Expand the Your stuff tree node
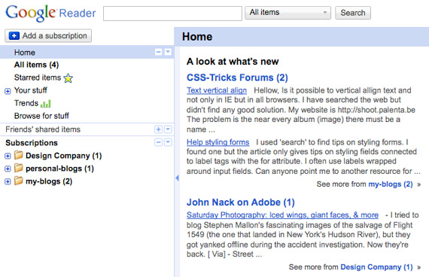Viewport: 429px width, 277px height. click(8, 91)
